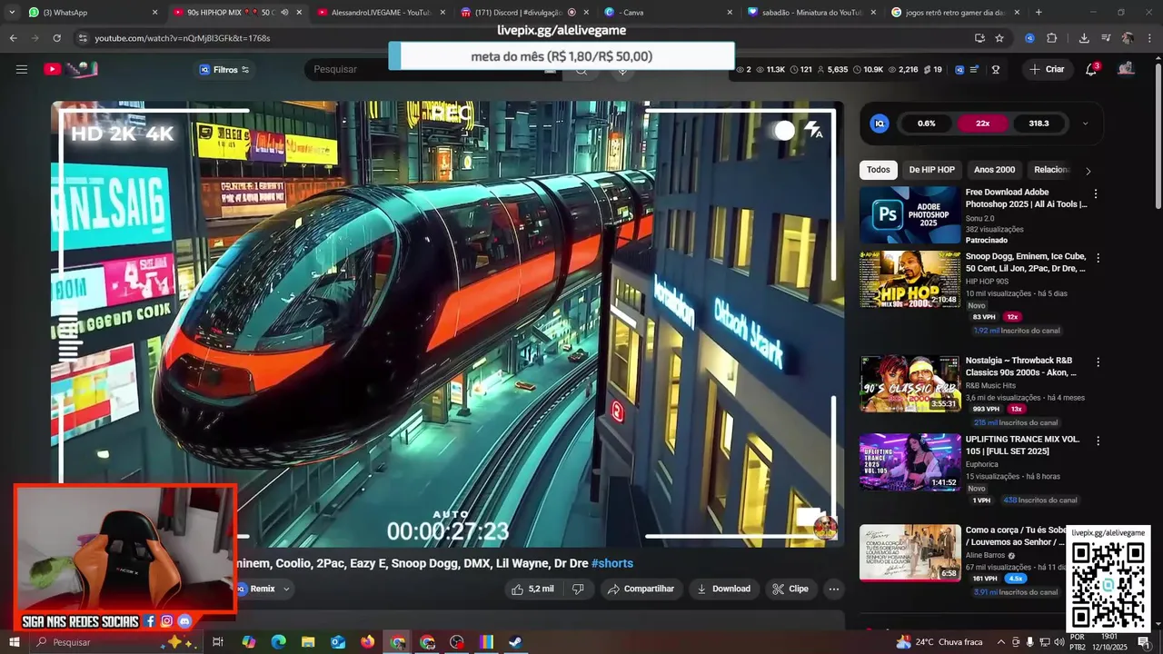Image resolution: width=1163 pixels, height=654 pixels.
Task: Open the Filtros filter dropdown
Action: coord(224,69)
